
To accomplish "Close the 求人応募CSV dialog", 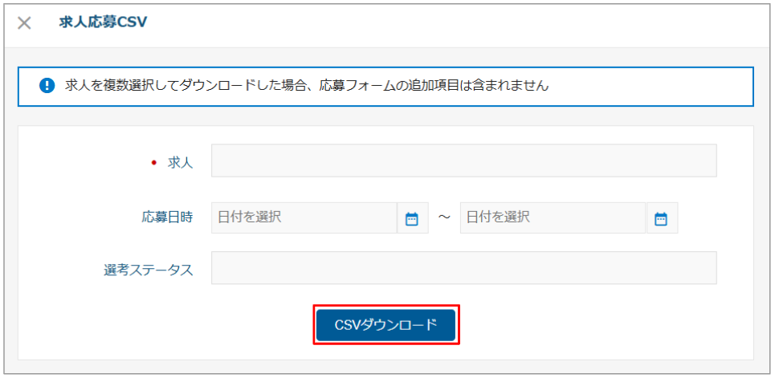I will point(24,22).
